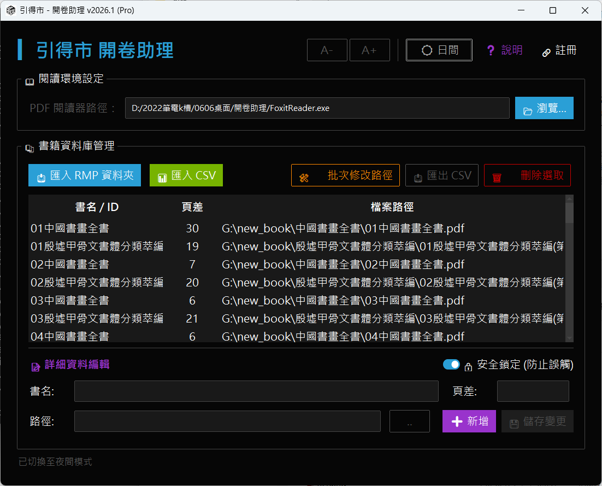Click the 匯入 CSV green button
The image size is (602, 486).
[x=186, y=175]
